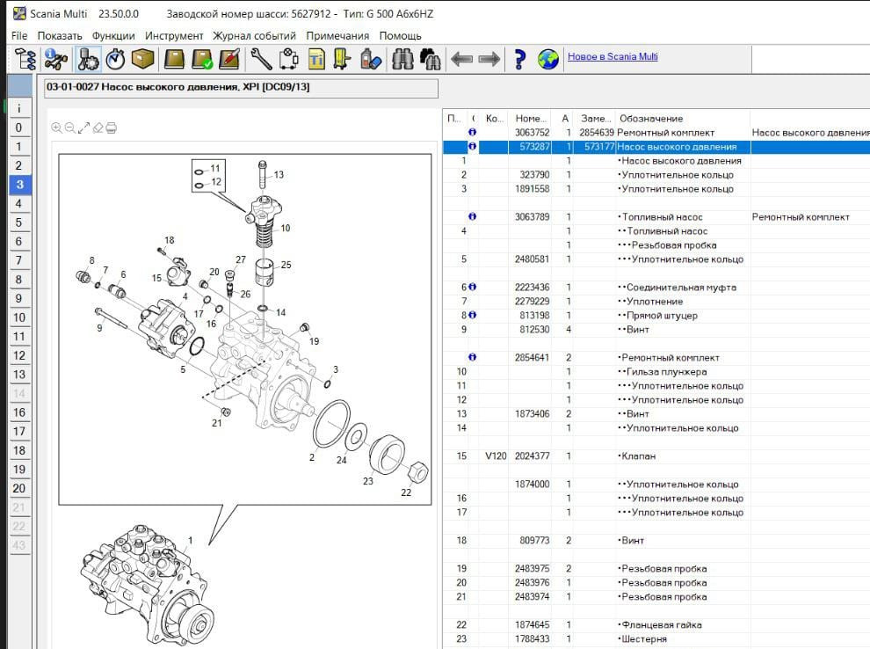Click the Обозначение column header
Image resolution: width=870 pixels, height=649 pixels.
point(651,118)
